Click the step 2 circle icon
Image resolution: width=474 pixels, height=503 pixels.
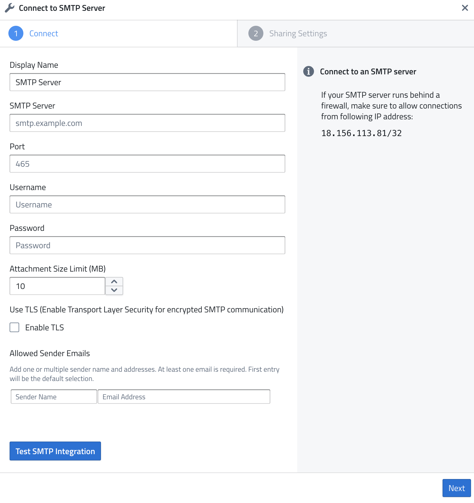256,34
